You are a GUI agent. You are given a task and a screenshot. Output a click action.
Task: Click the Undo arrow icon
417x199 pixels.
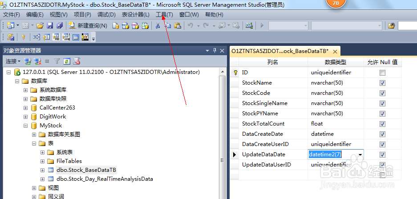click(190, 25)
